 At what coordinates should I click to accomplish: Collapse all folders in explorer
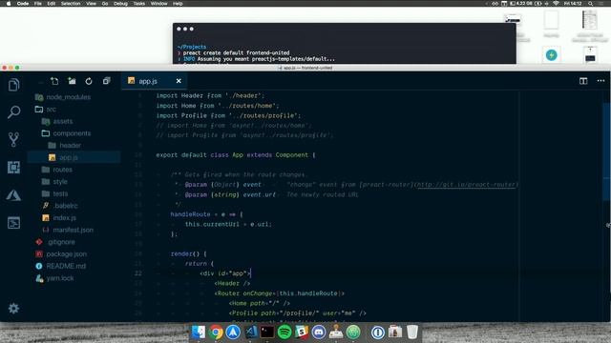106,81
